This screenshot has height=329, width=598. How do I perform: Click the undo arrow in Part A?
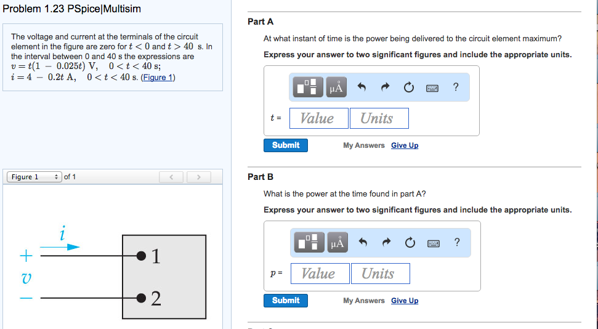click(362, 87)
